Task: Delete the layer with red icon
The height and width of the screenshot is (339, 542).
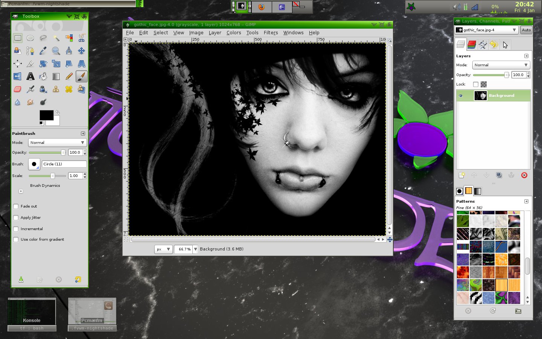Action: click(524, 175)
